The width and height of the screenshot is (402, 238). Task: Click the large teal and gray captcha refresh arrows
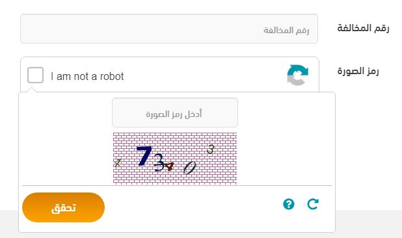pos(298,75)
